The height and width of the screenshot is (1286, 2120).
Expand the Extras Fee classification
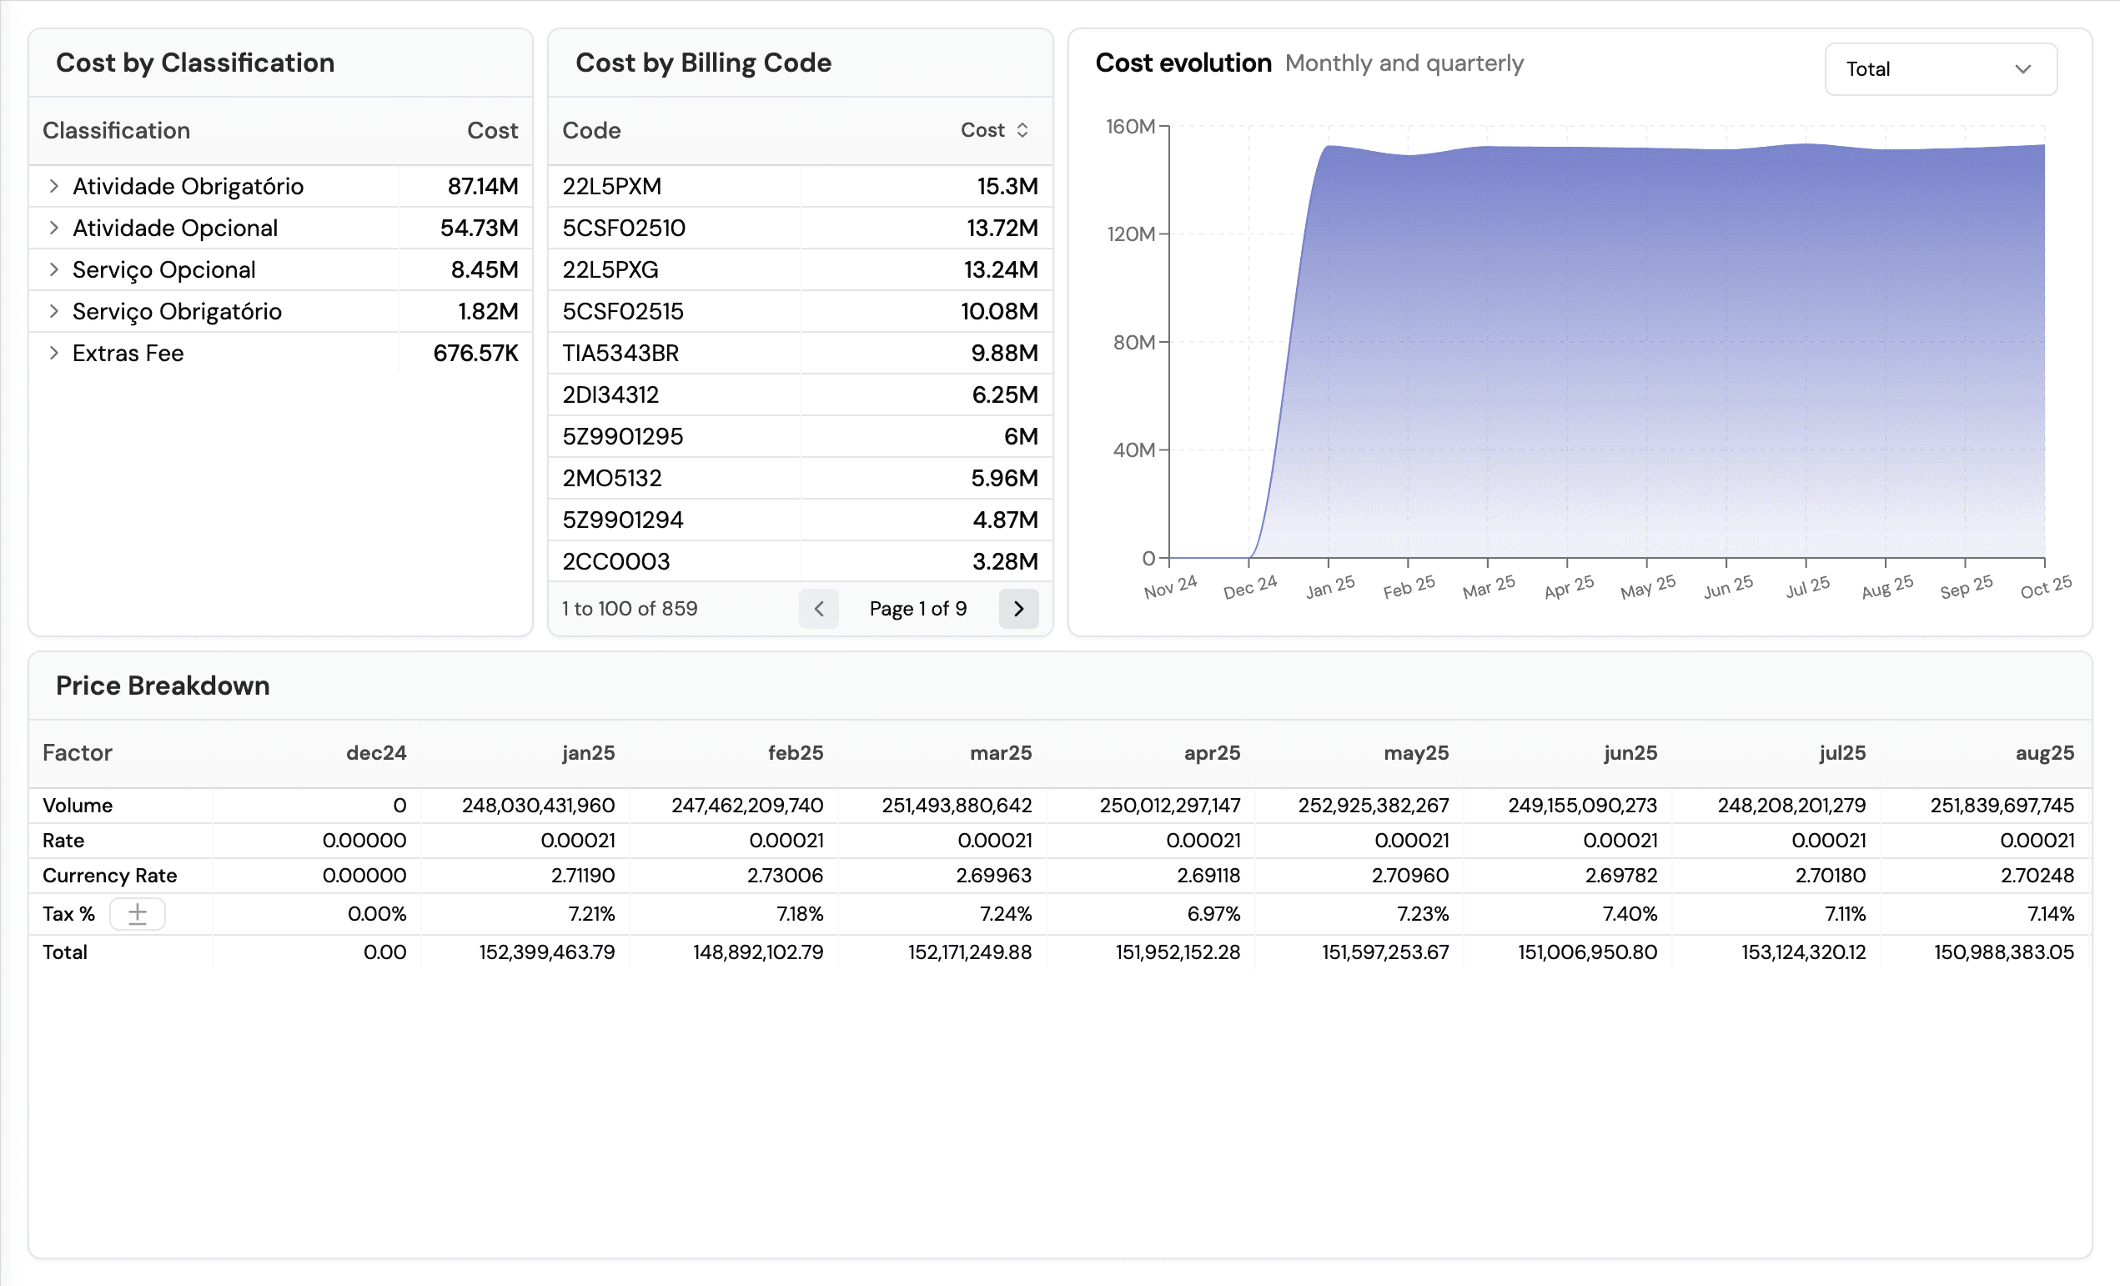pyautogui.click(x=54, y=353)
